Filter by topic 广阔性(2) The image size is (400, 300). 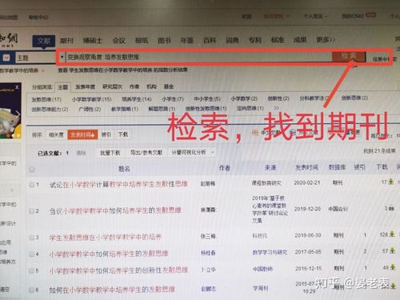pyautogui.click(x=90, y=109)
